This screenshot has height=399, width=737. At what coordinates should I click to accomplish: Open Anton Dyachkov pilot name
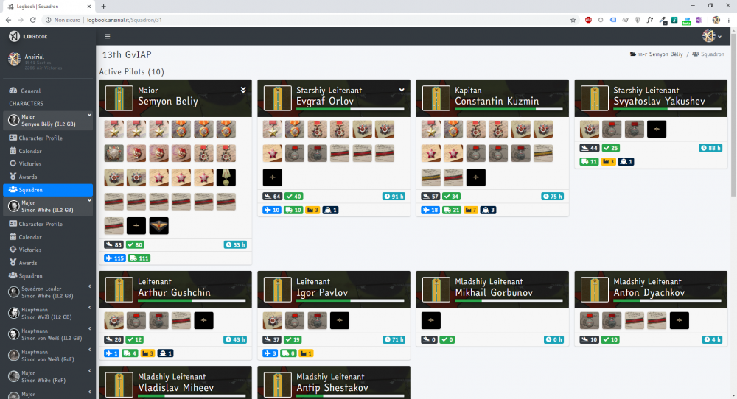(649, 292)
